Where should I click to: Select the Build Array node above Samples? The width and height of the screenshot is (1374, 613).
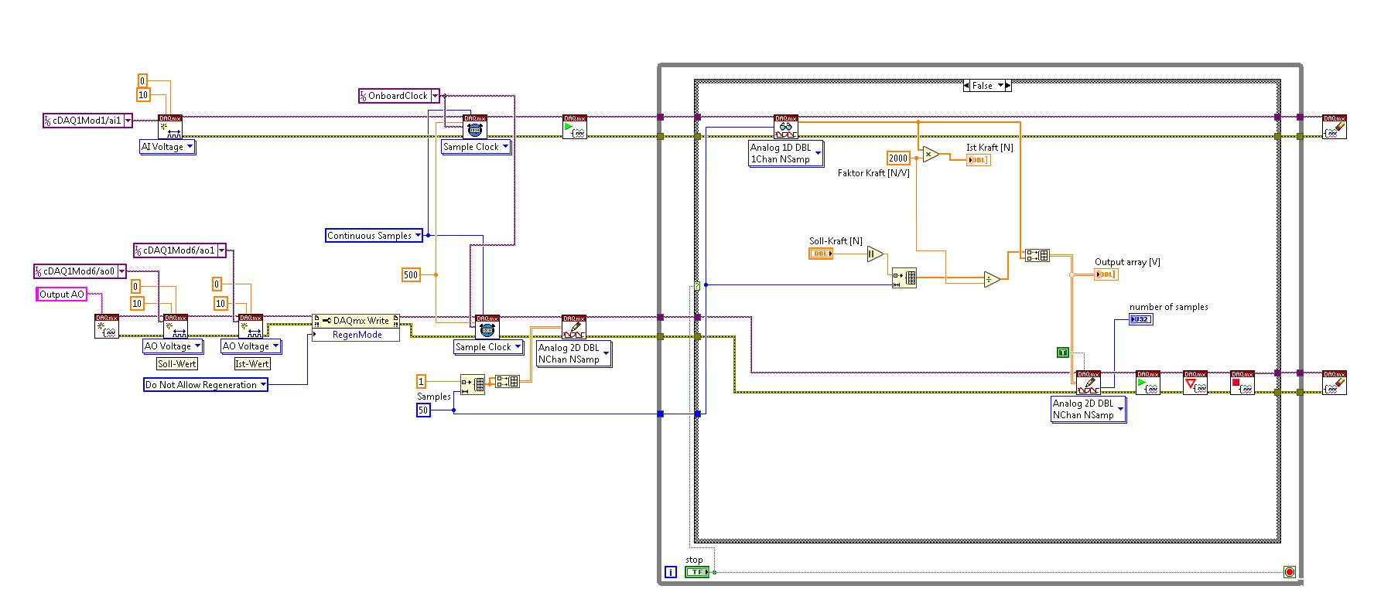(508, 381)
